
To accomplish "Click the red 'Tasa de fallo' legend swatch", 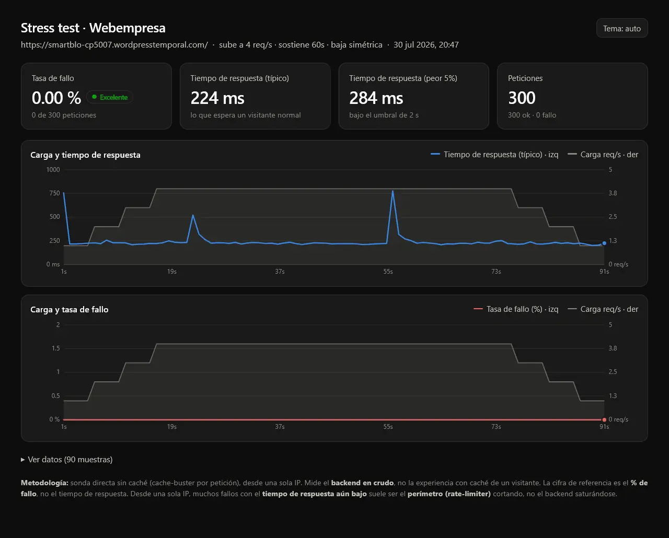I will pyautogui.click(x=478, y=309).
